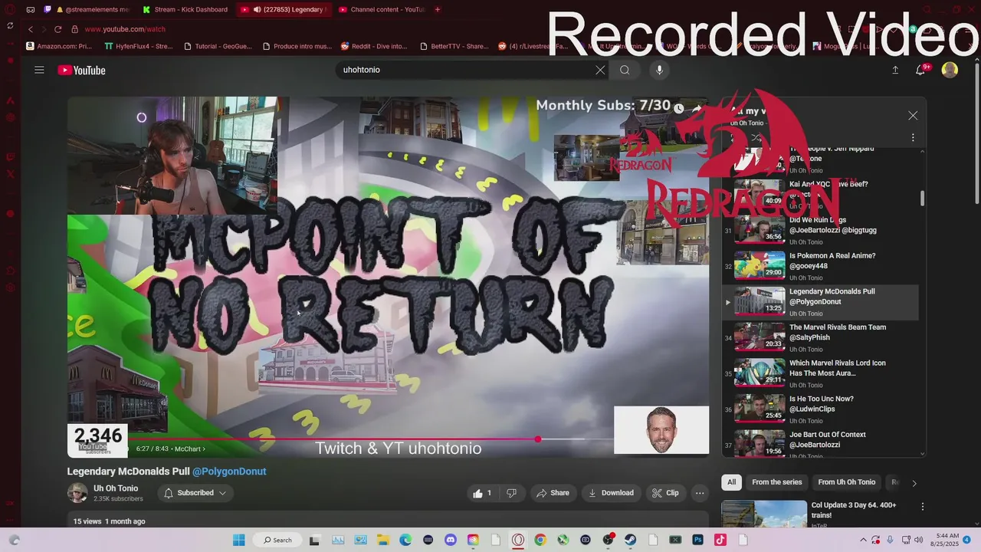This screenshot has width=981, height=552.
Task: Select the All filter chip
Action: coord(732,482)
